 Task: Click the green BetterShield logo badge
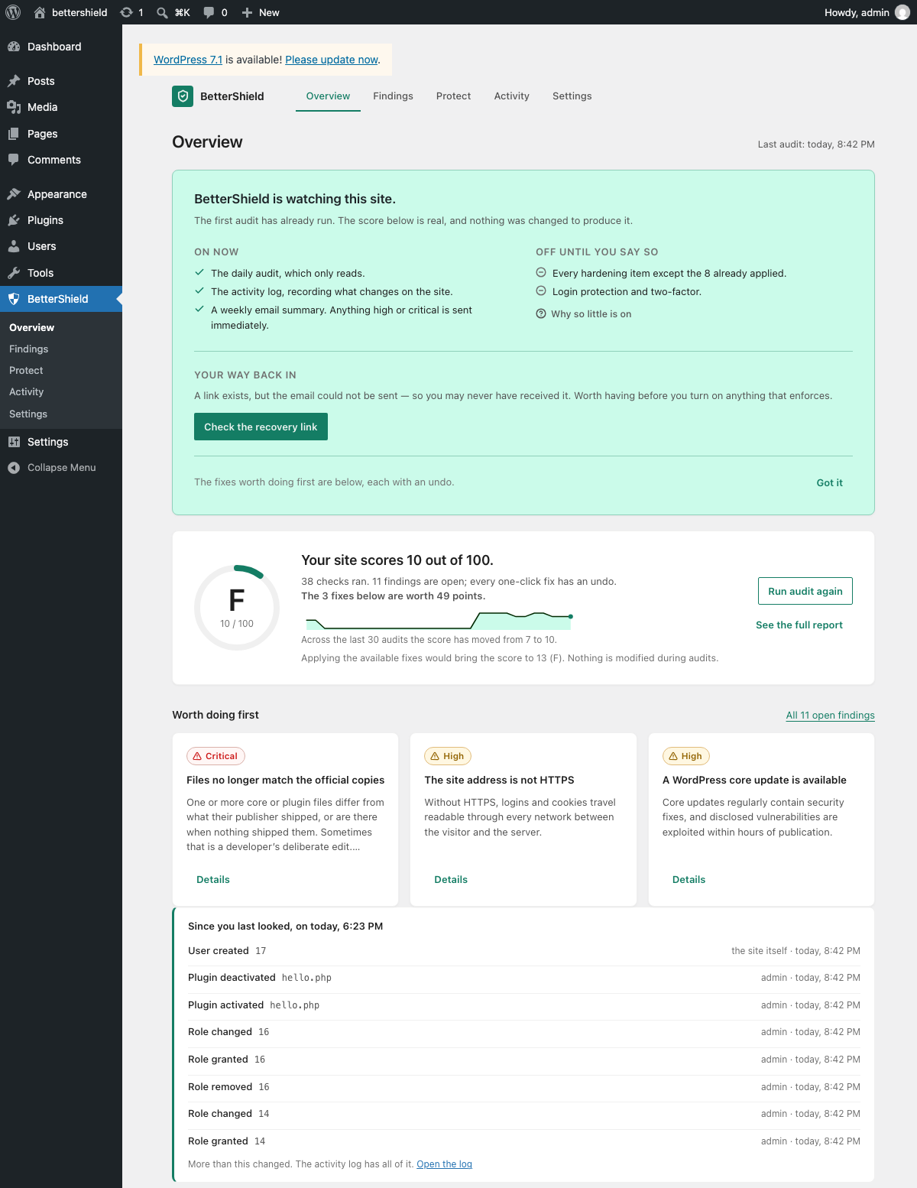pos(183,96)
